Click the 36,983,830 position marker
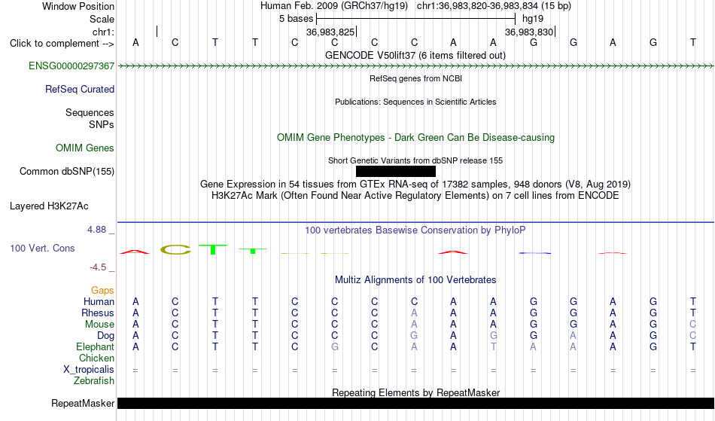Viewport: 715px width, 421px height. 529,32
